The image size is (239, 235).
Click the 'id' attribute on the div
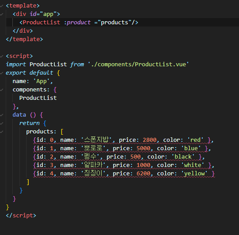coord(33,14)
